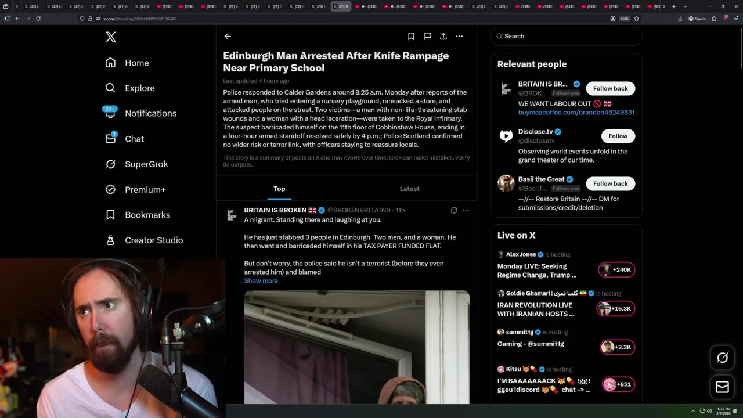Follow back Basil the Great
Image resolution: width=743 pixels, height=418 pixels.
(x=610, y=183)
